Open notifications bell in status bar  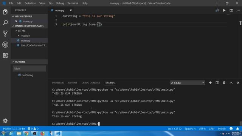pyautogui.click(x=237, y=128)
